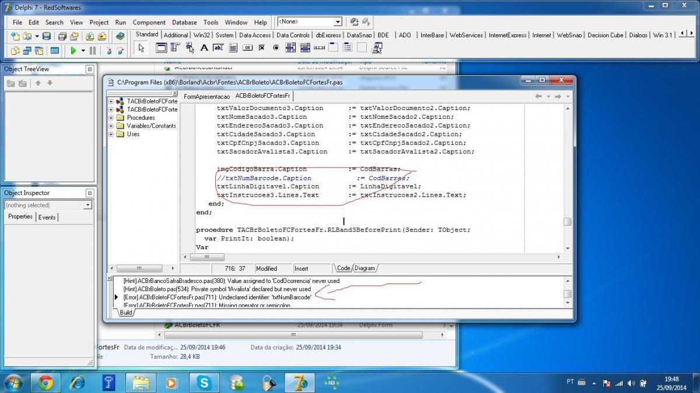Expand the Procedures tree node

[111, 118]
